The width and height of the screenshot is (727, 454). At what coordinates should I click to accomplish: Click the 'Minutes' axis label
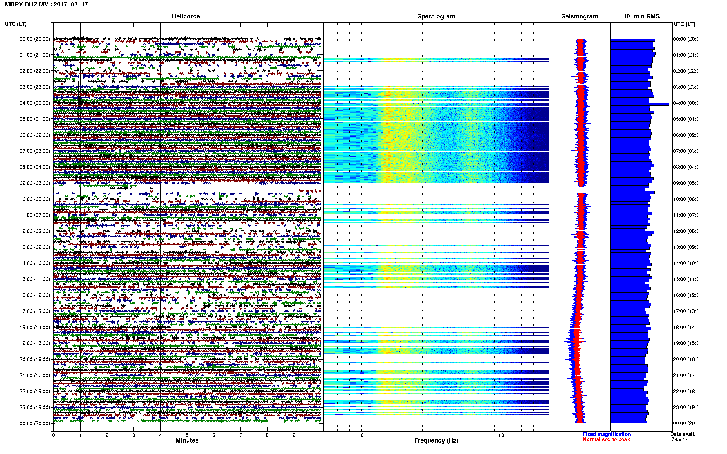coord(187,440)
